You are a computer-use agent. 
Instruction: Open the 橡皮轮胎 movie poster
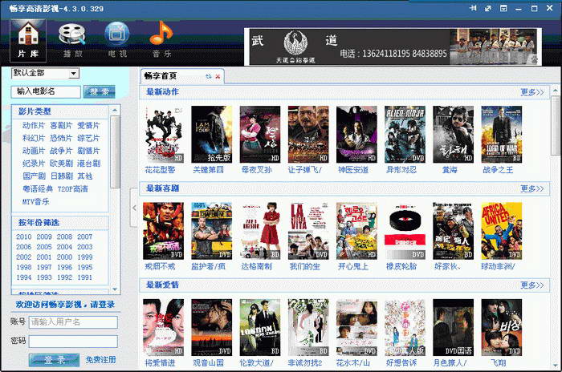click(x=405, y=231)
